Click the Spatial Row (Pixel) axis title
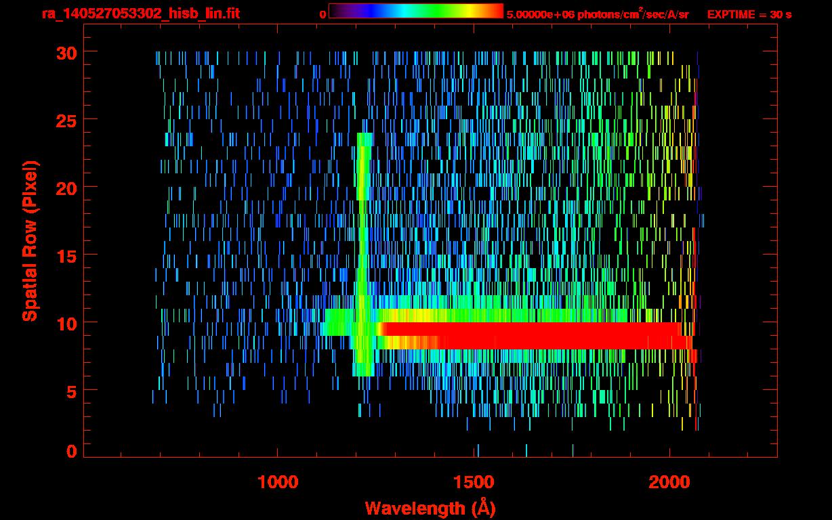Viewport: 832px width, 520px height. tap(30, 240)
